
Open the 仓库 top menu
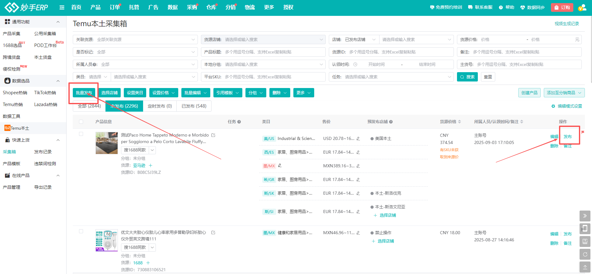pos(211,7)
